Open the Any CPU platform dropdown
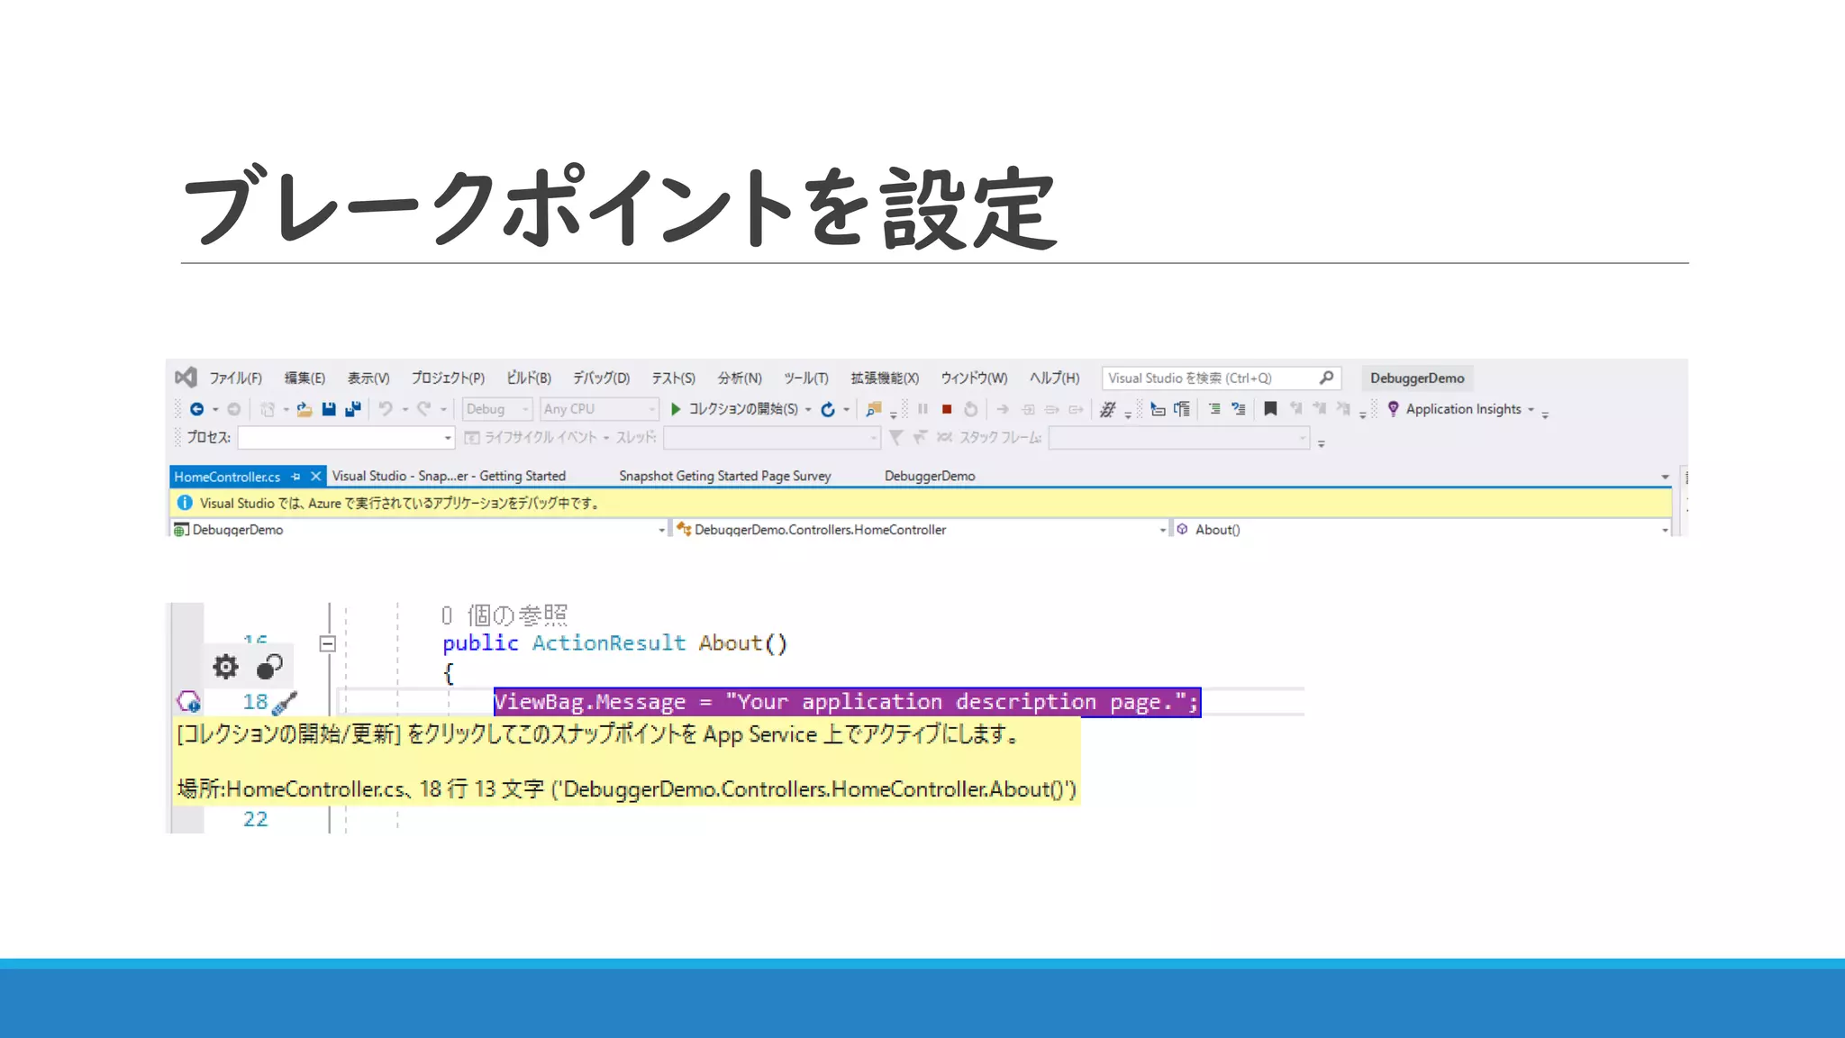Viewport: 1845px width, 1038px height. pyautogui.click(x=600, y=409)
